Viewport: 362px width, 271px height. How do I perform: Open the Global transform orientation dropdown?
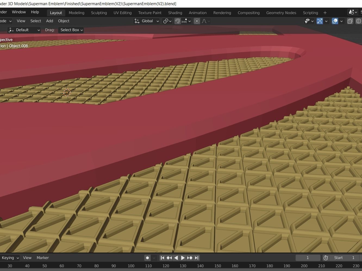[x=147, y=21]
